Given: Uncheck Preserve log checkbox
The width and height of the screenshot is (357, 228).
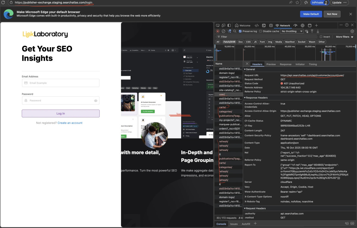Looking at the screenshot, I should coord(240,31).
